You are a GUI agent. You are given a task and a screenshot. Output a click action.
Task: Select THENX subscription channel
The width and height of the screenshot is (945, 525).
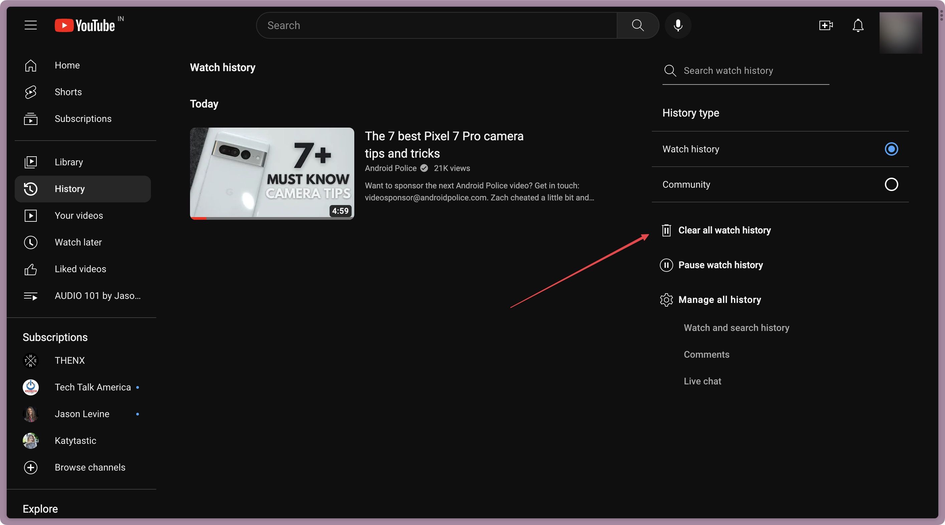tap(69, 360)
